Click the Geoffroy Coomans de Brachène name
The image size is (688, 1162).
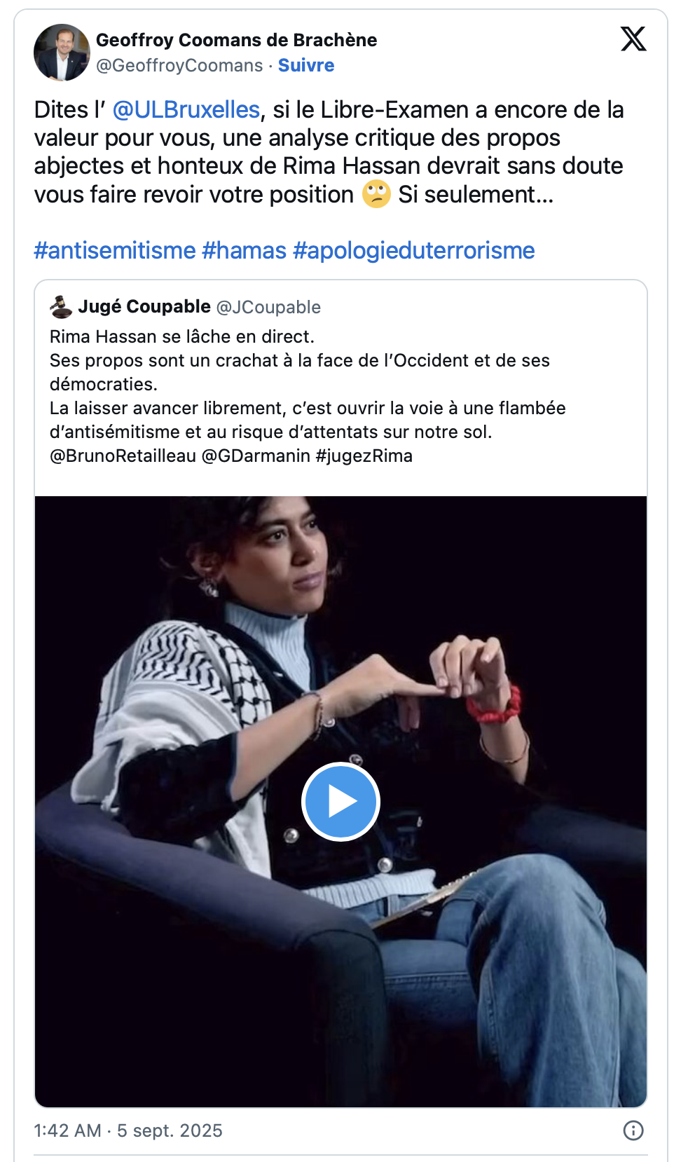pos(236,40)
